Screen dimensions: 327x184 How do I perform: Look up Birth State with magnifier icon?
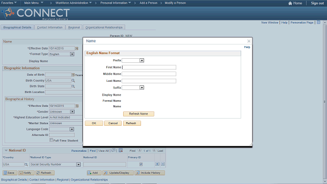click(x=73, y=86)
